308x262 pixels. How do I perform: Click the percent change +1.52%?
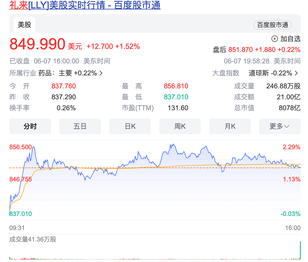tap(127, 47)
